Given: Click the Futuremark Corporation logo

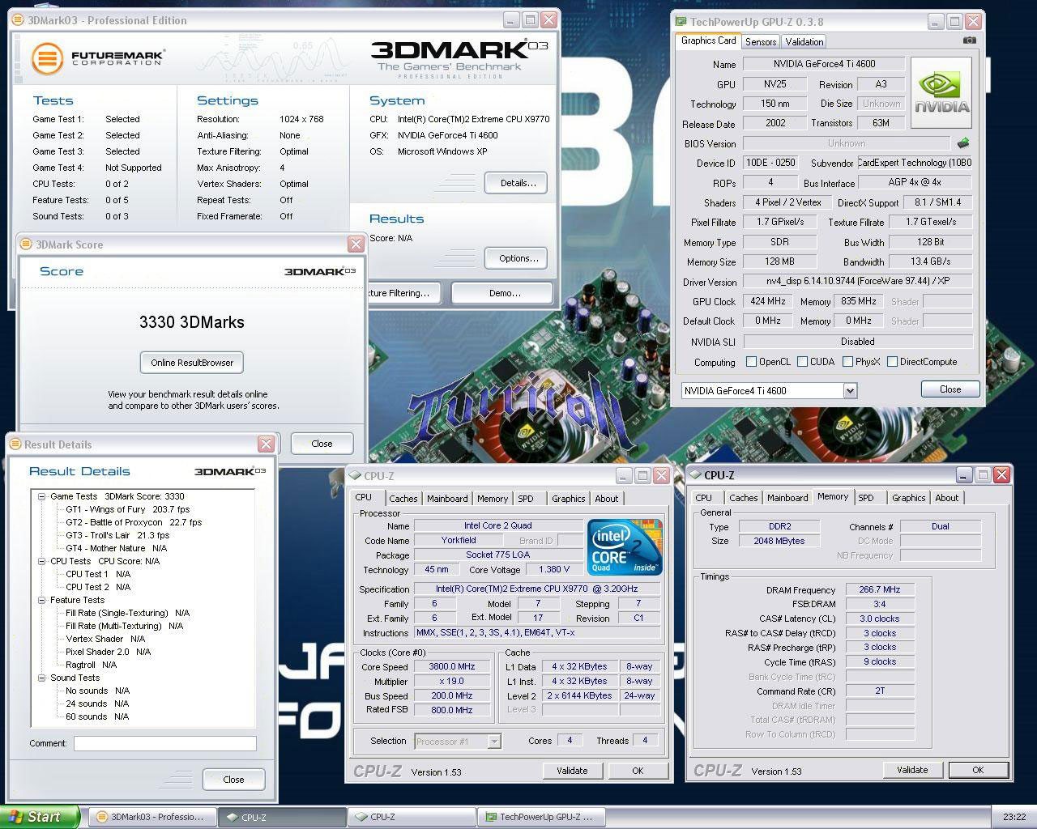Looking at the screenshot, I should pos(99,58).
